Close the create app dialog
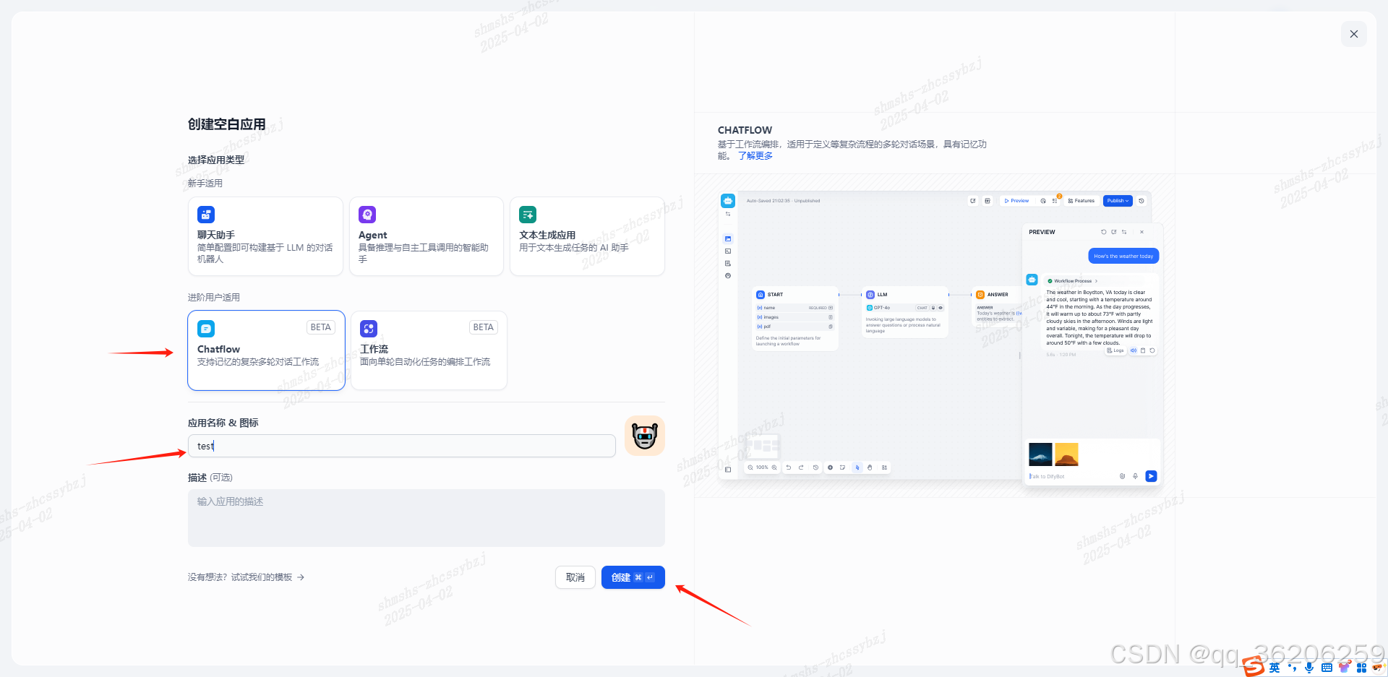This screenshot has height=677, width=1388. (1354, 34)
